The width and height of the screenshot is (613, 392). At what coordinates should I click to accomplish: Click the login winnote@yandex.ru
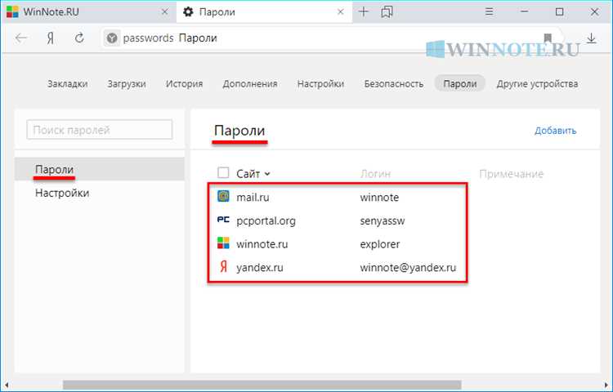[408, 267]
